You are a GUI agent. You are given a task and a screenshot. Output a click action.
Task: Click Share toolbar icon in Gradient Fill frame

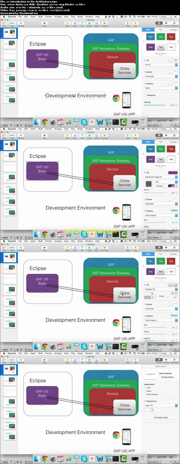pos(128,247)
